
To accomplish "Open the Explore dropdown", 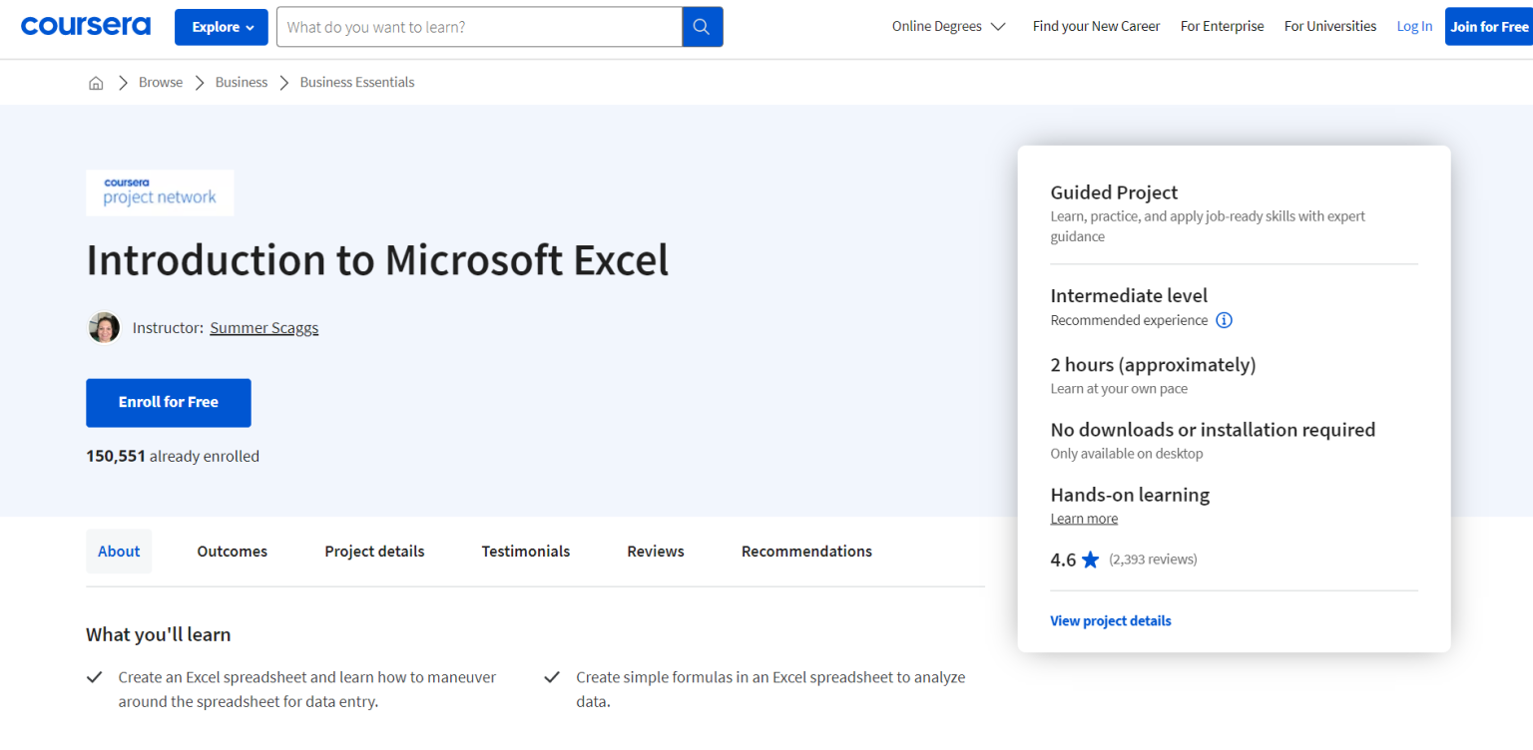I will click(221, 27).
